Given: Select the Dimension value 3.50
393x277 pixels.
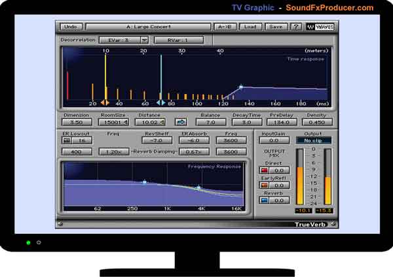Looking at the screenshot, I should point(77,122).
